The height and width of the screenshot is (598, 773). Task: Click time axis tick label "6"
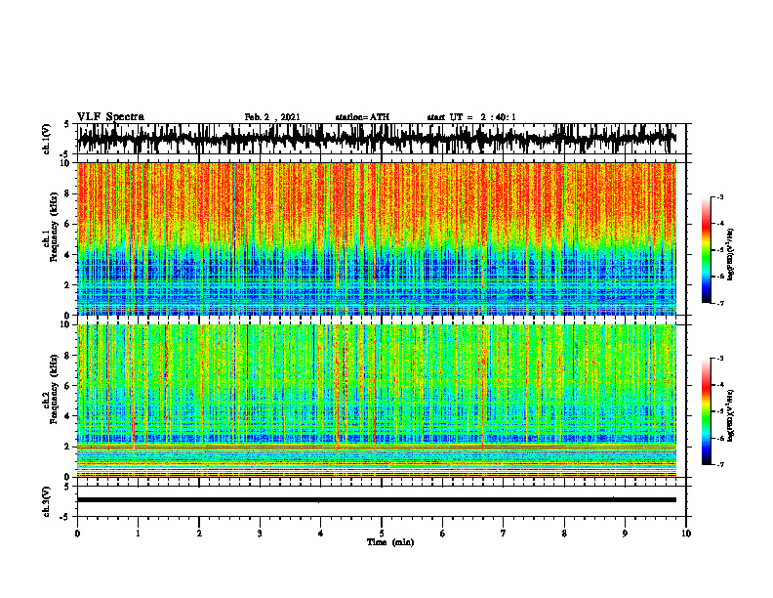443,534
